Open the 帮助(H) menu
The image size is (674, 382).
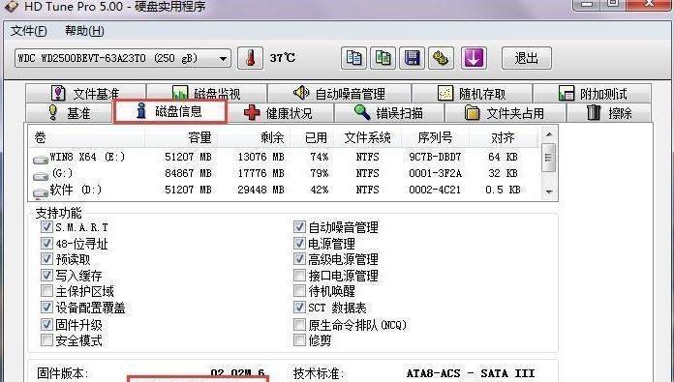(x=84, y=31)
